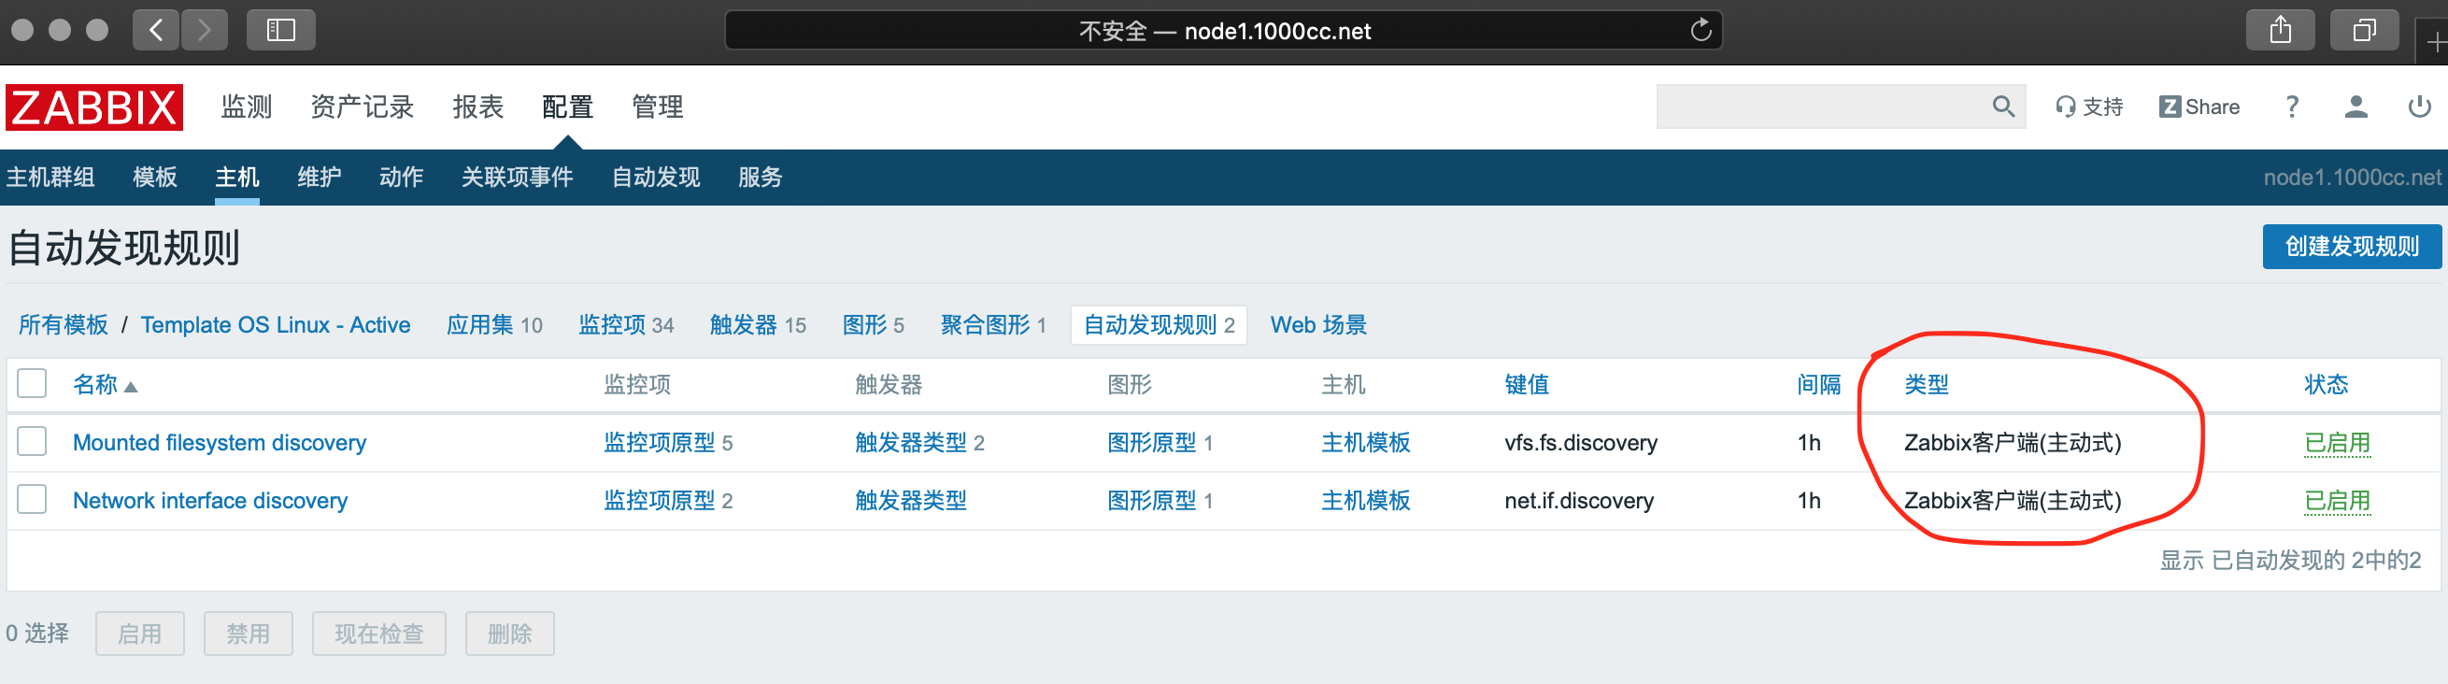Click into the Zabbix search field
The height and width of the screenshot is (684, 2448).
click(x=1820, y=107)
